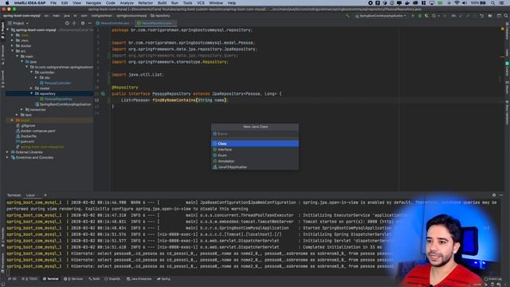Open the VCS menu

pos(201,3)
